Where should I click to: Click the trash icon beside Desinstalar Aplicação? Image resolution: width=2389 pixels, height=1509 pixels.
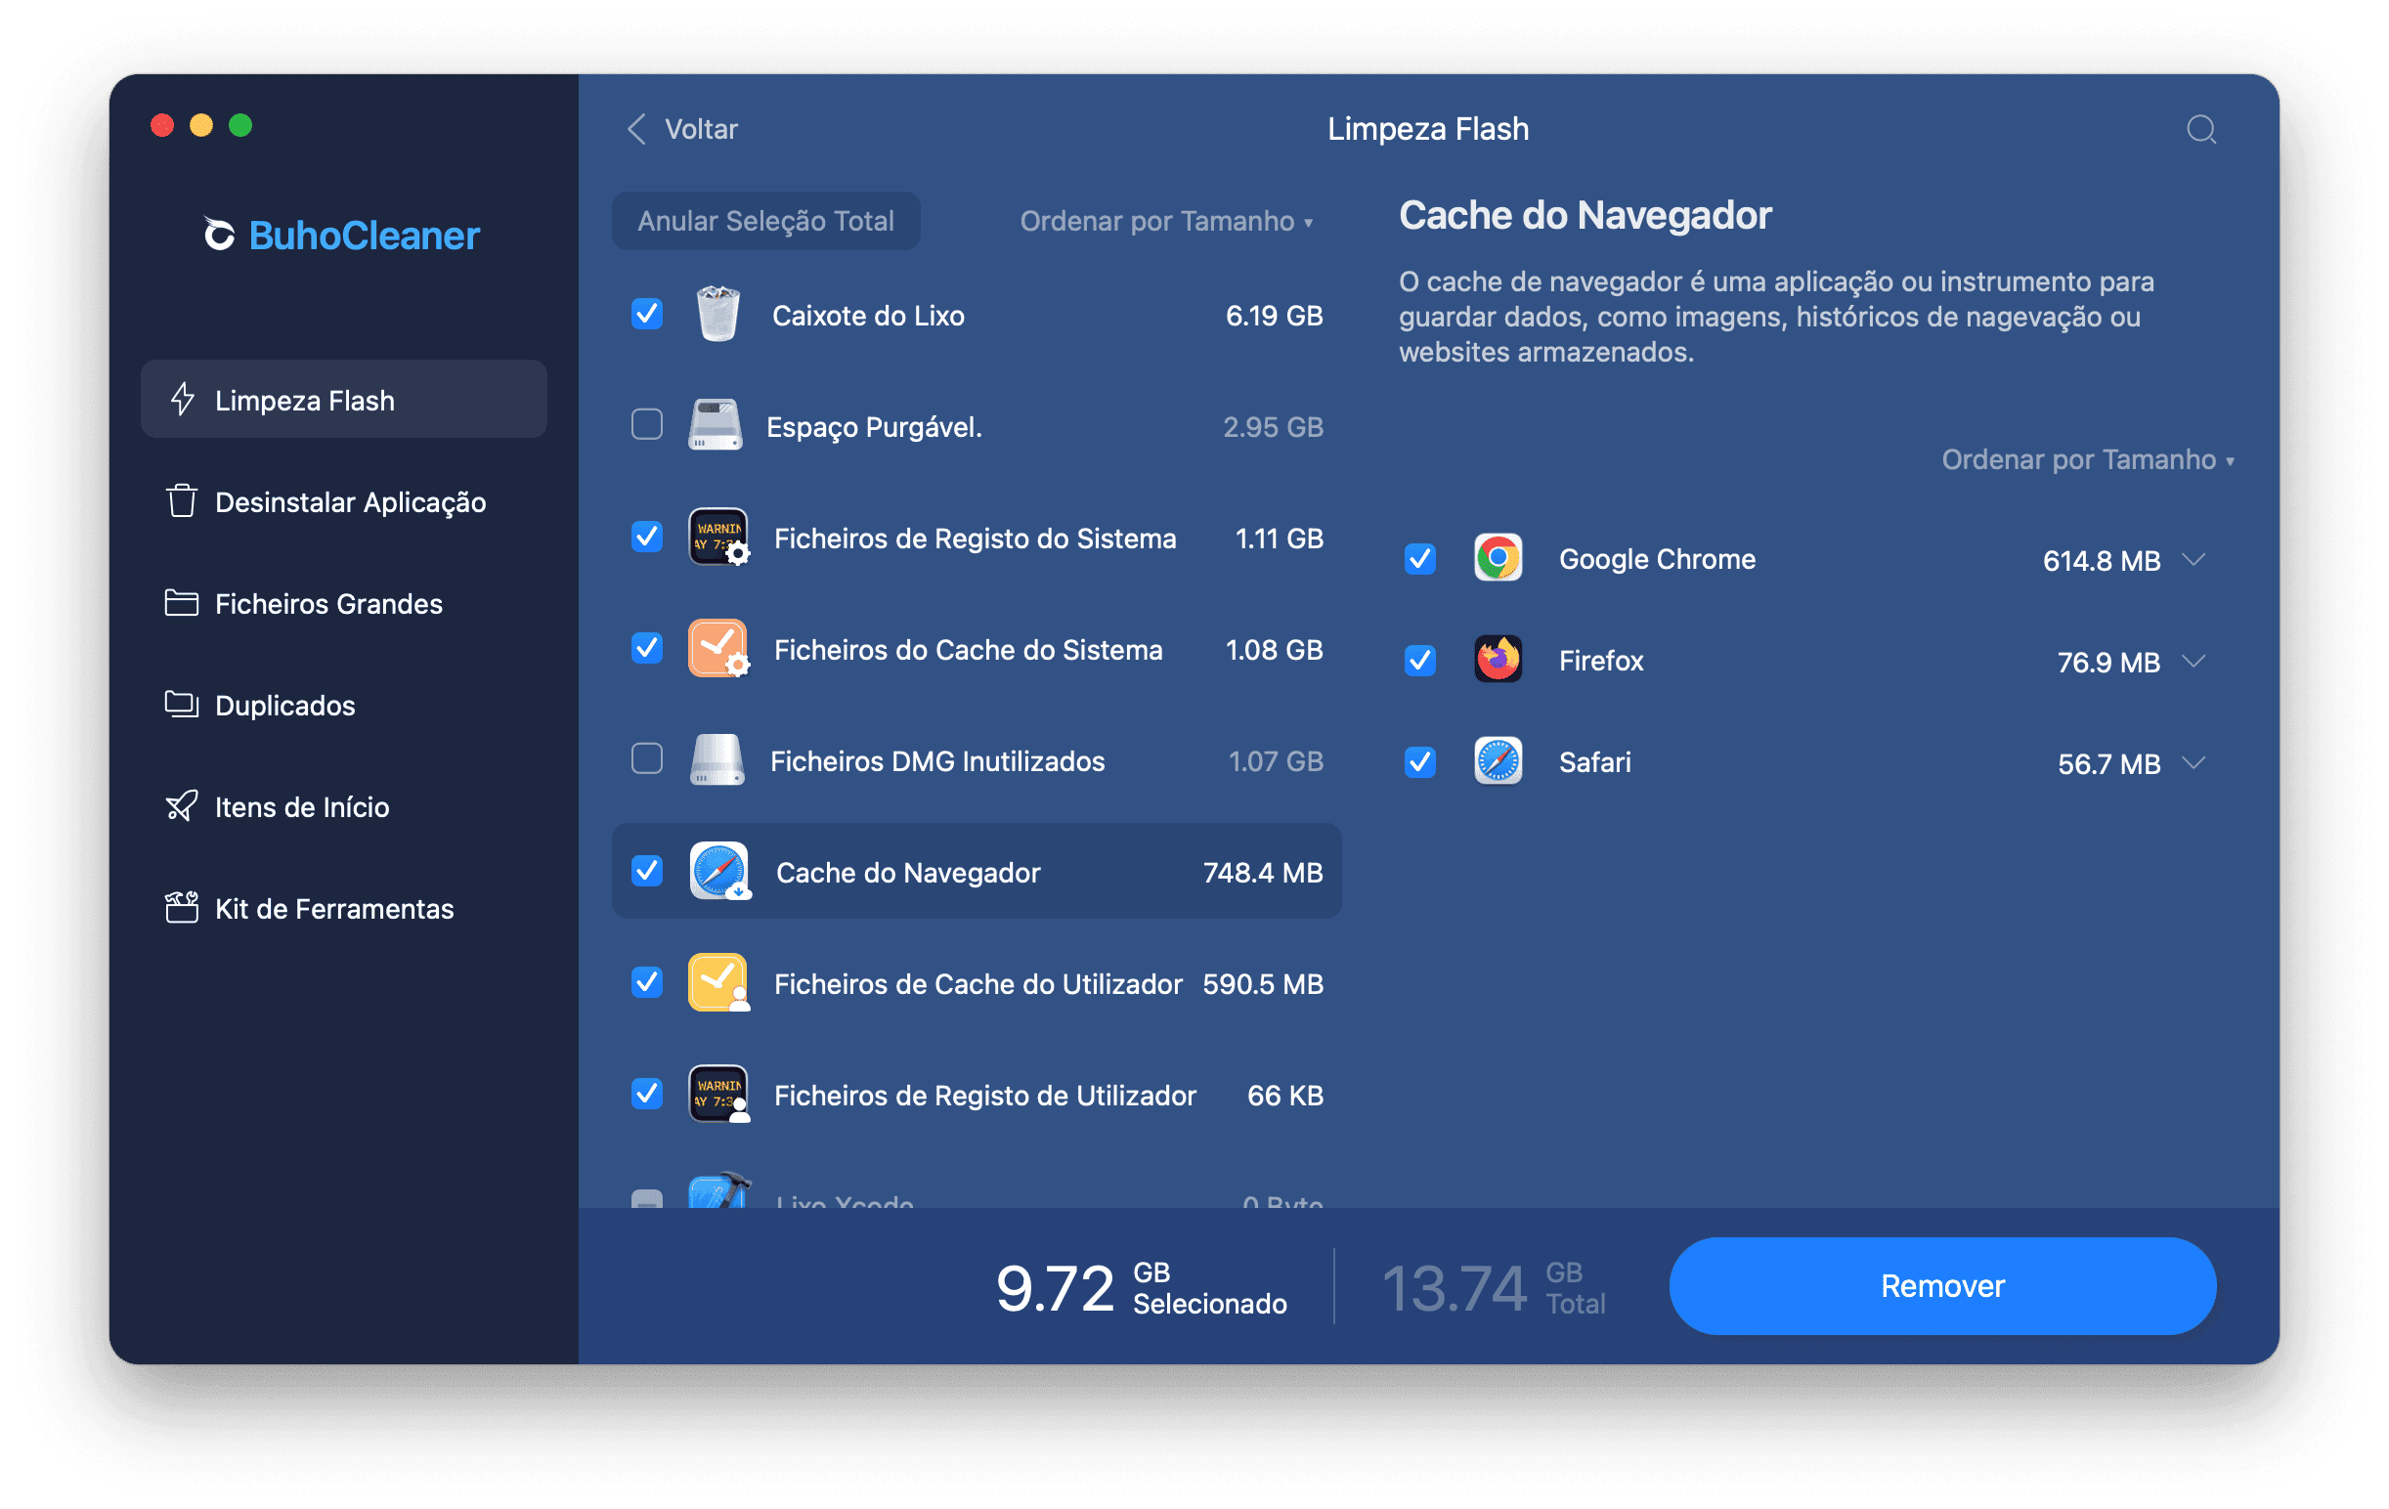182,501
